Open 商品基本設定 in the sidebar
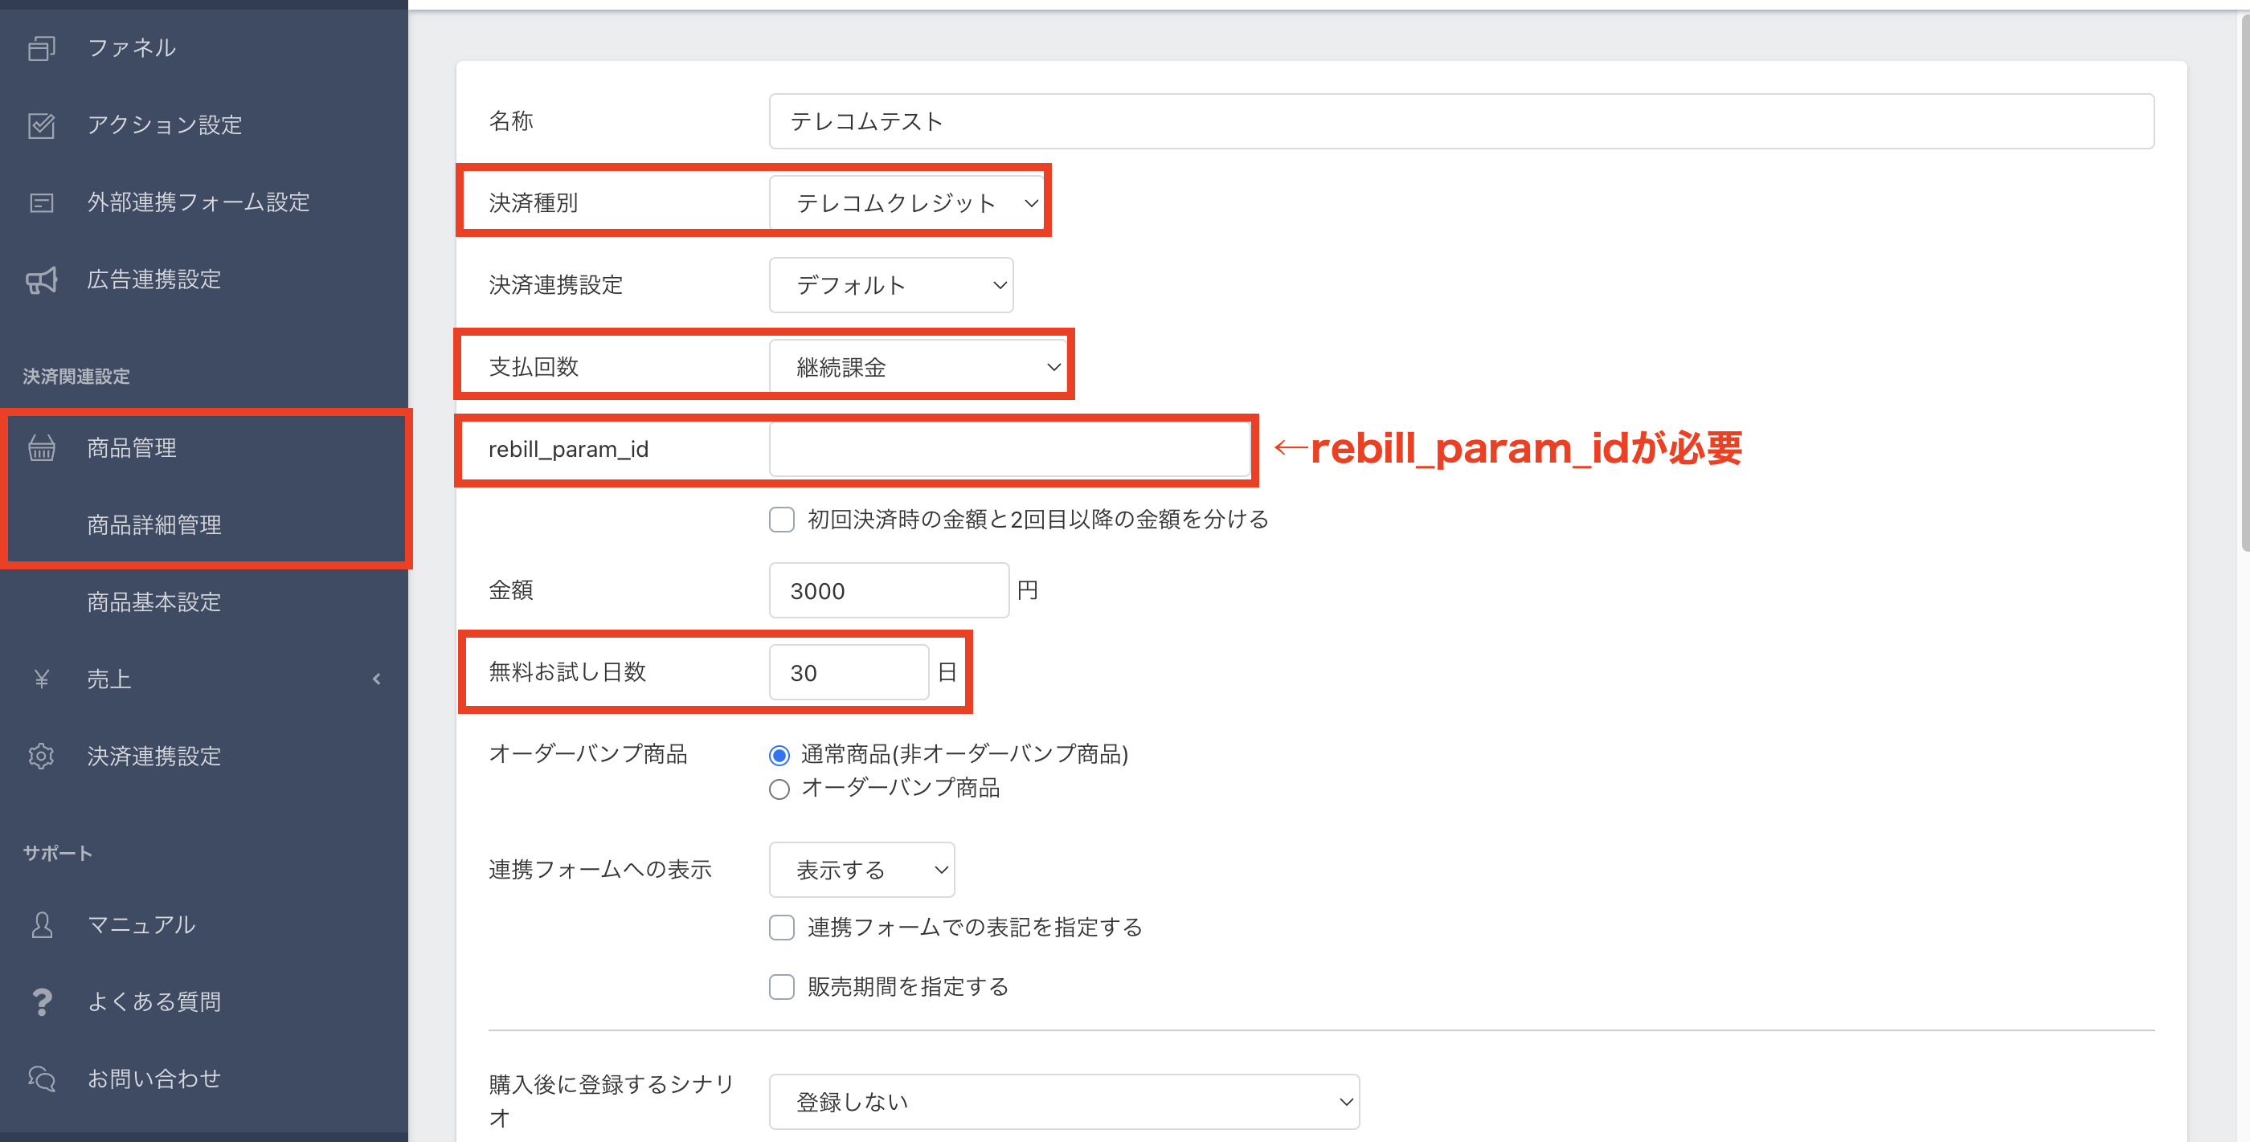This screenshot has height=1142, width=2250. pos(153,602)
